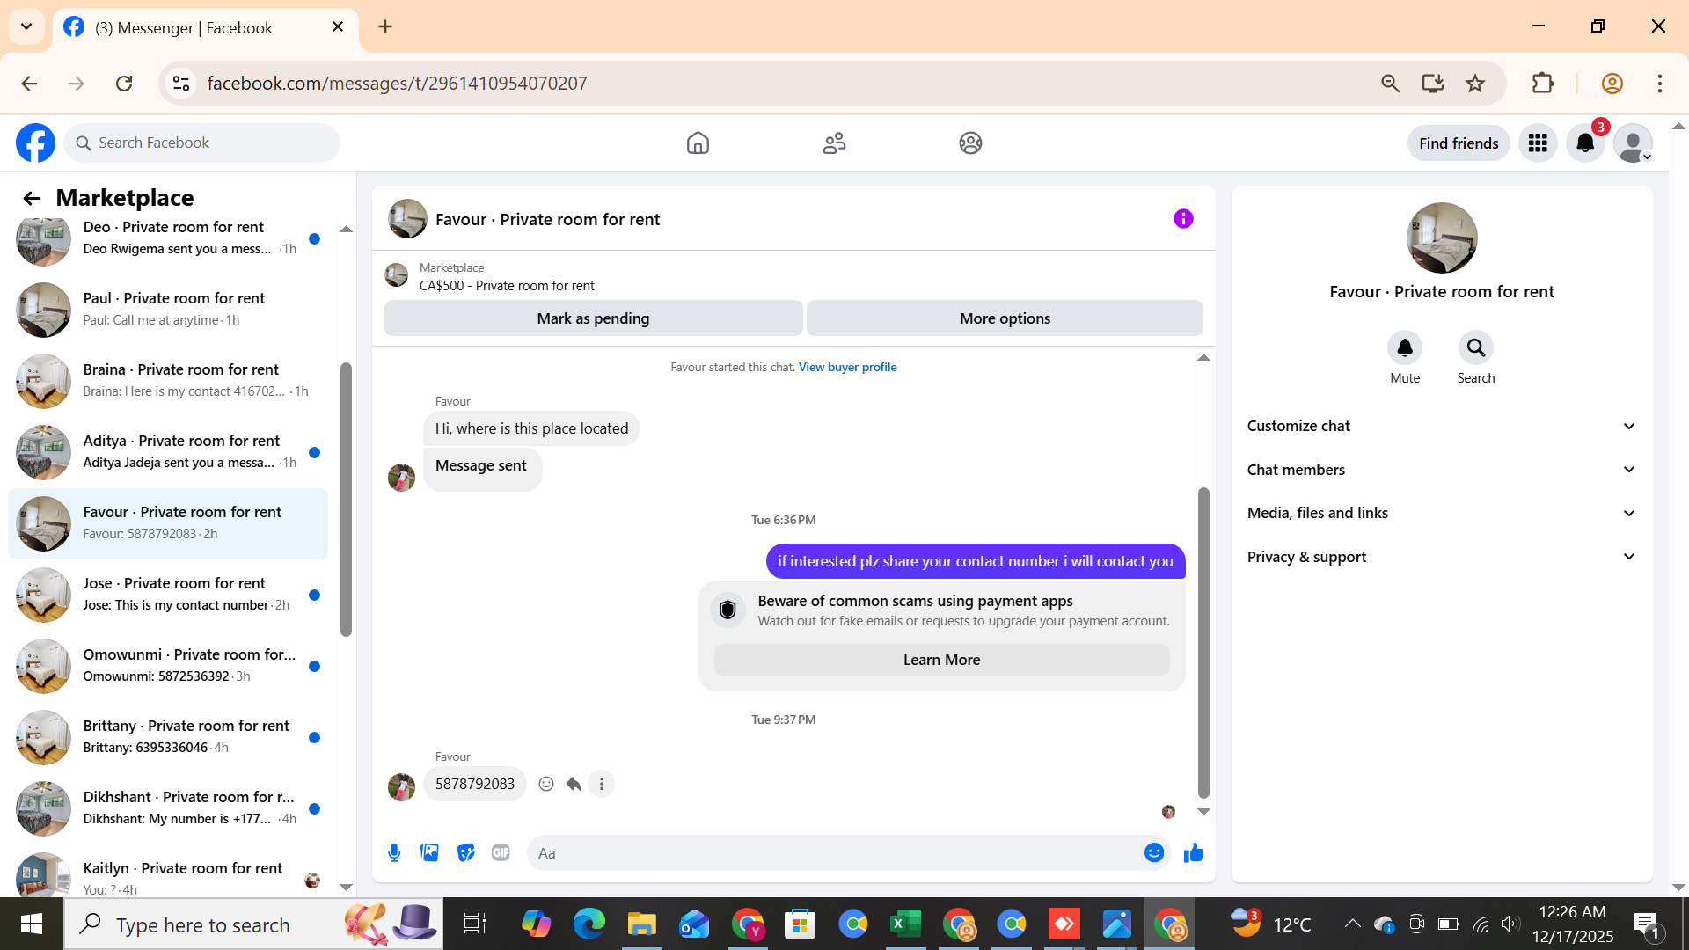Attach a photo file to message

point(430,852)
